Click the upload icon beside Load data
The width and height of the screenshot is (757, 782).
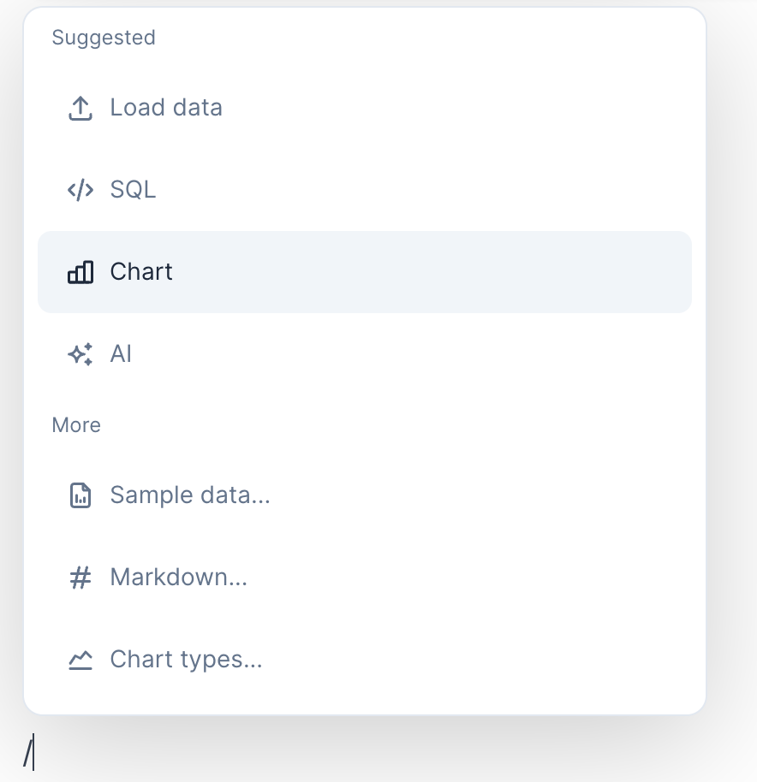pos(80,109)
